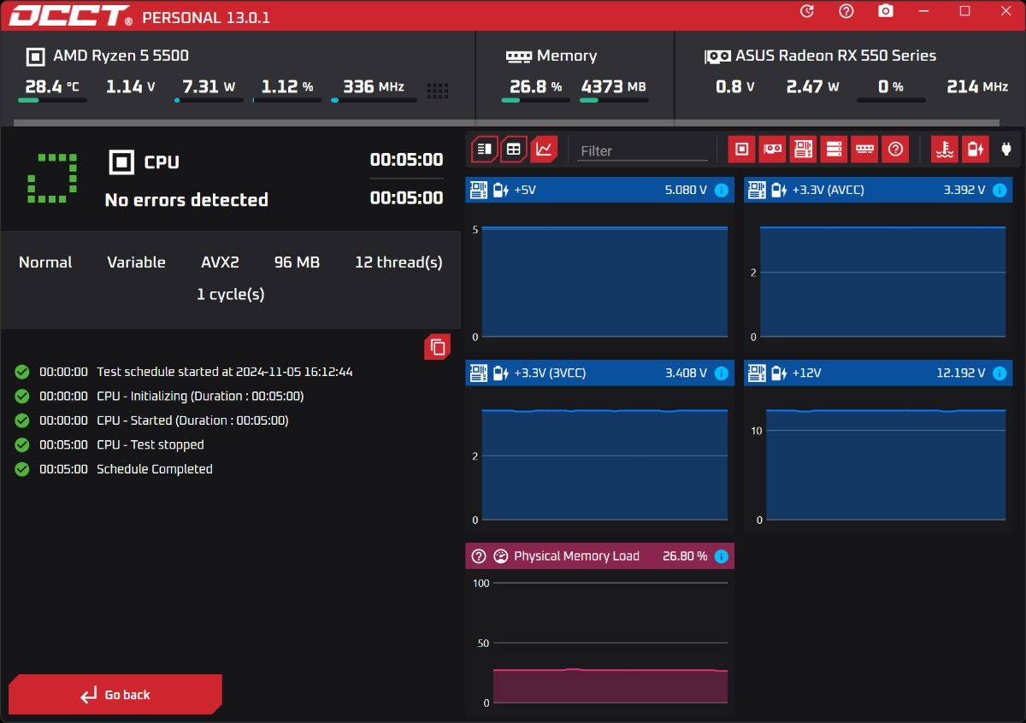Click the 26.80 % value on Physical Memory Load
Viewport: 1026px width, 723px height.
point(685,555)
